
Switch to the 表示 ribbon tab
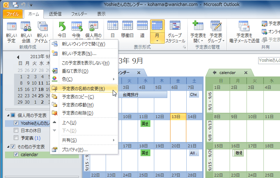point(101,14)
